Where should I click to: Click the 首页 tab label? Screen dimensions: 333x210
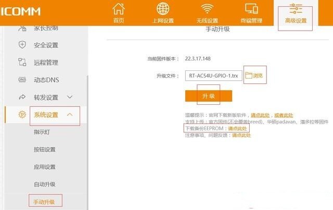point(119,20)
